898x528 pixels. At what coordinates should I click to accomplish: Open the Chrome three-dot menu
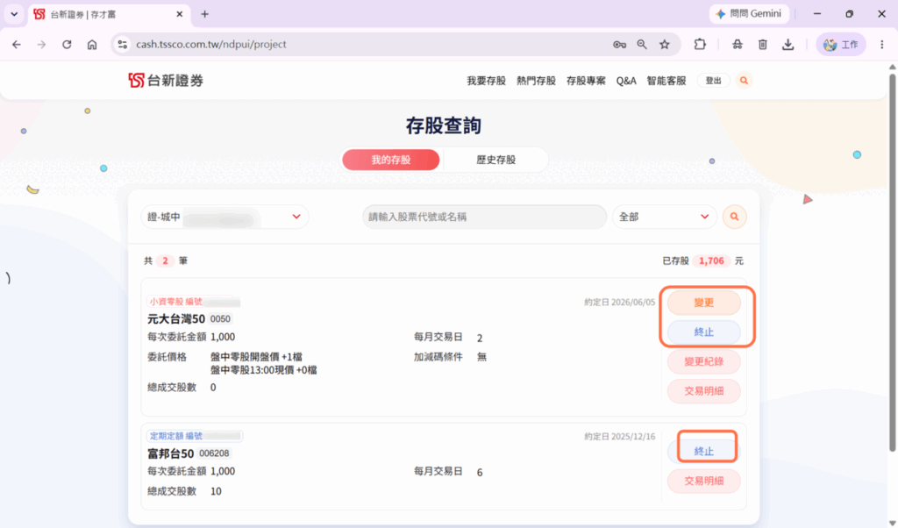(882, 45)
